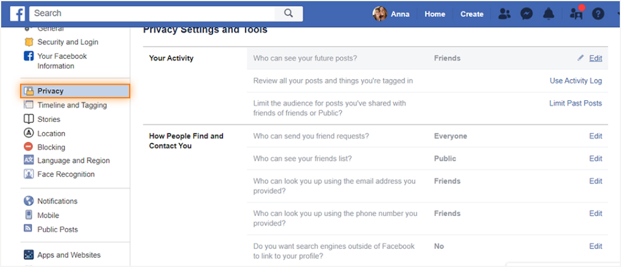Click the icon with red notification badge

(576, 13)
